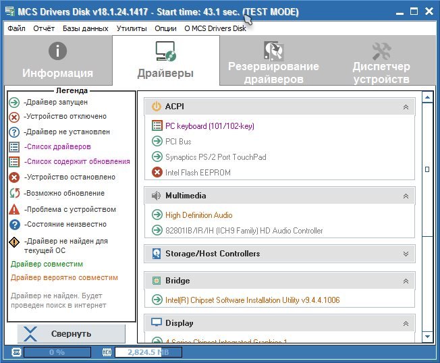
Task: Switch to the Информация tab
Action: pos(57,60)
